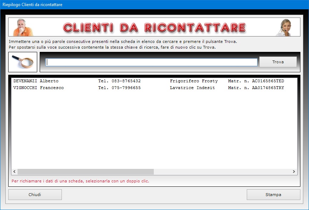Click the magnifying glass search icon

coord(23,62)
